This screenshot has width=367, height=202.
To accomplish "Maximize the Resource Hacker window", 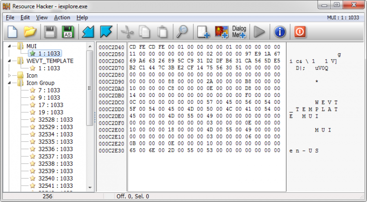I will point(337,5).
